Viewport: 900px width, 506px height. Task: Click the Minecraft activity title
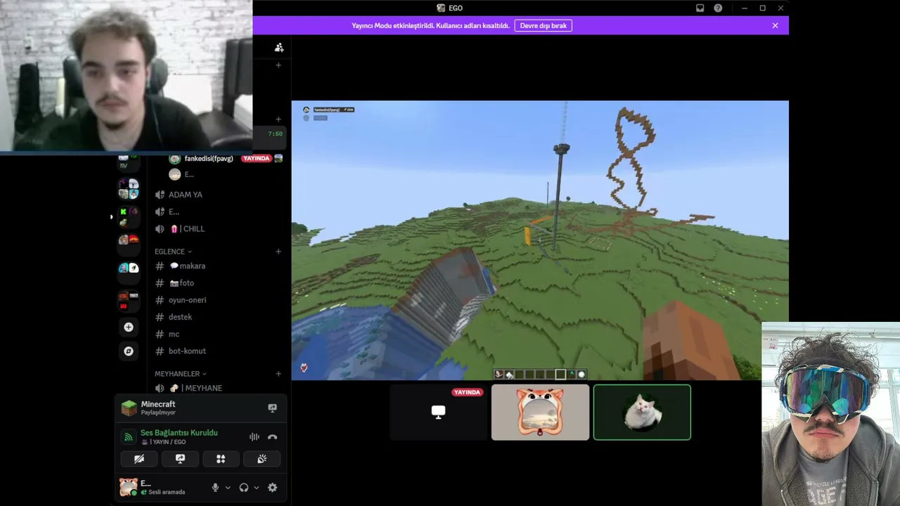click(158, 404)
